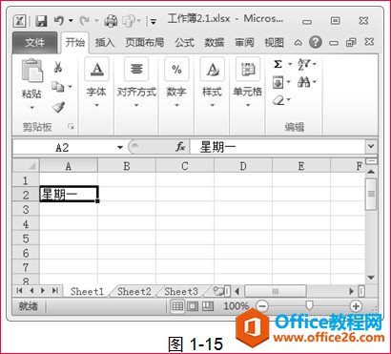Open Excel Help question mark icon
The width and height of the screenshot is (391, 354).
tap(315, 42)
